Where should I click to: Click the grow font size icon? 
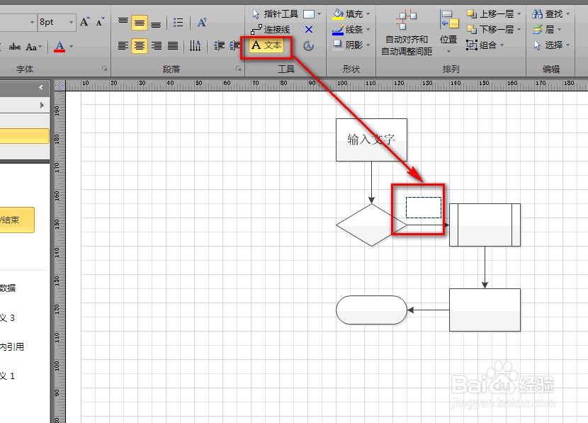(84, 22)
